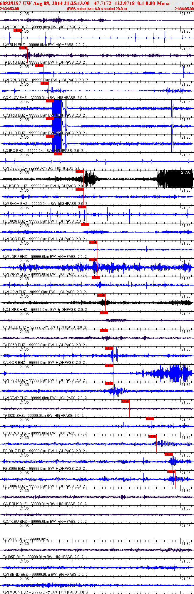This screenshot has height=594, width=194.
Task: Click the origin time Aug 08, 2014 21:35:13.00
Action: click(x=61, y=3)
